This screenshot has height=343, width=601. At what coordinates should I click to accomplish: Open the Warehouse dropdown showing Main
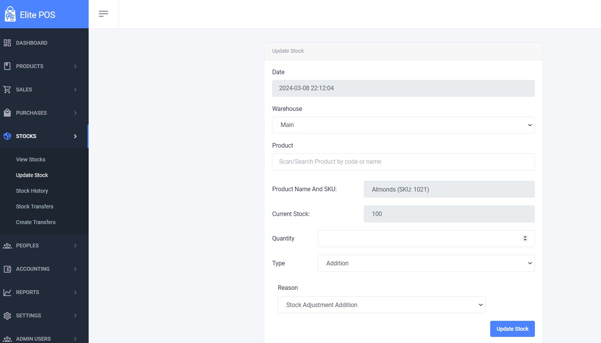(x=403, y=125)
